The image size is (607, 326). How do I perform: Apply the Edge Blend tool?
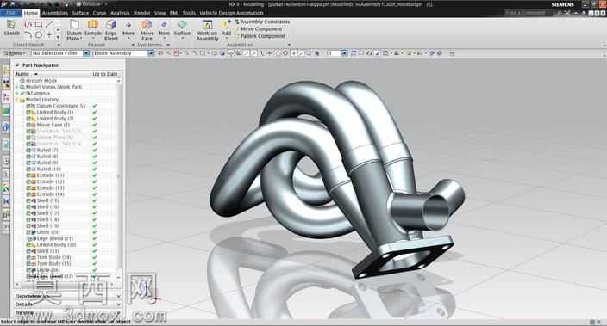[x=110, y=30]
